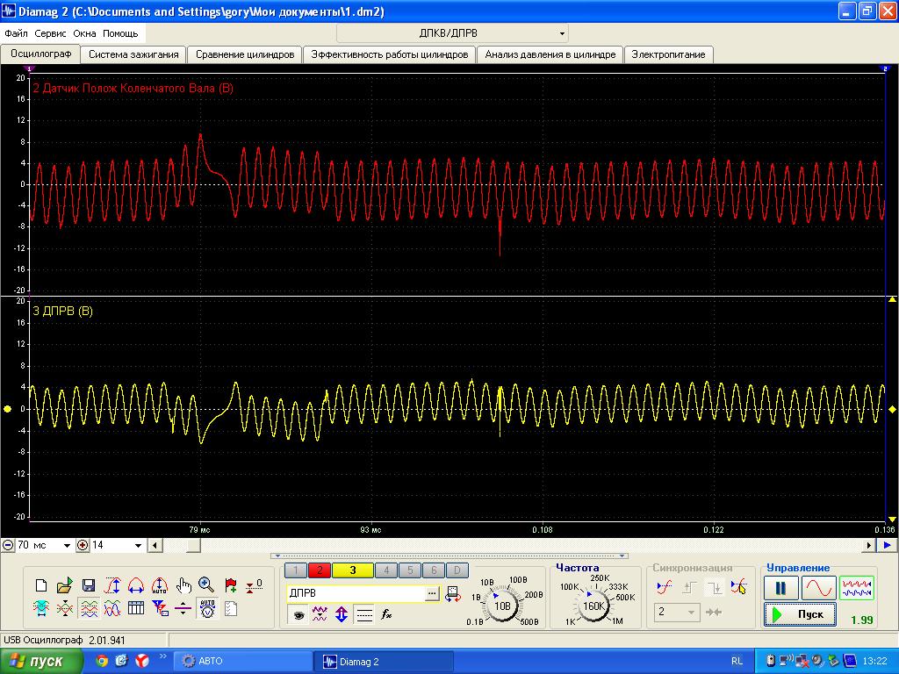Toggle the AUTO voltmeter icon
The image size is (899, 674).
point(207,609)
